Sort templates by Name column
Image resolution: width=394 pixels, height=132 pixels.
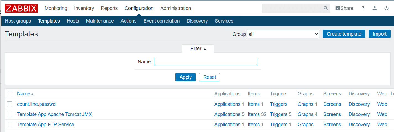(x=25, y=94)
